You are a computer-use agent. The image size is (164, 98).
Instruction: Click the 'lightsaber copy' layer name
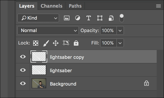pos(67,57)
